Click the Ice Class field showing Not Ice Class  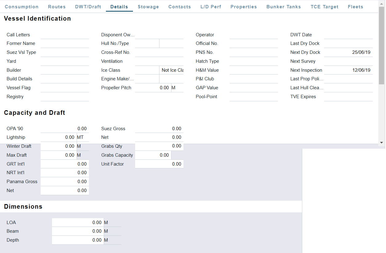coord(171,70)
